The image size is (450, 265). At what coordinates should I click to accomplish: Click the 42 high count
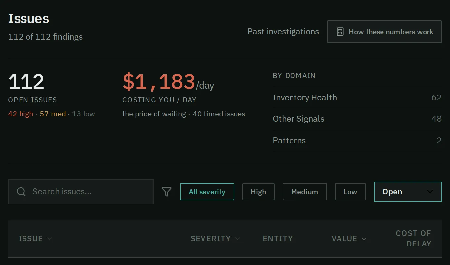21,114
